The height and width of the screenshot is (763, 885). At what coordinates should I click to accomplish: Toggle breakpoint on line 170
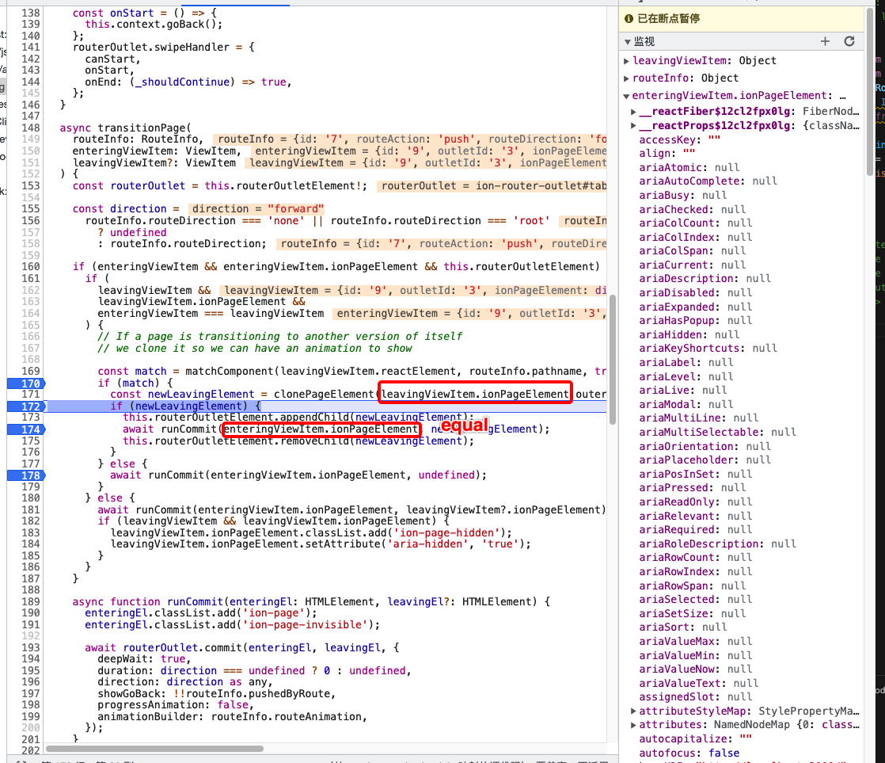click(x=26, y=383)
